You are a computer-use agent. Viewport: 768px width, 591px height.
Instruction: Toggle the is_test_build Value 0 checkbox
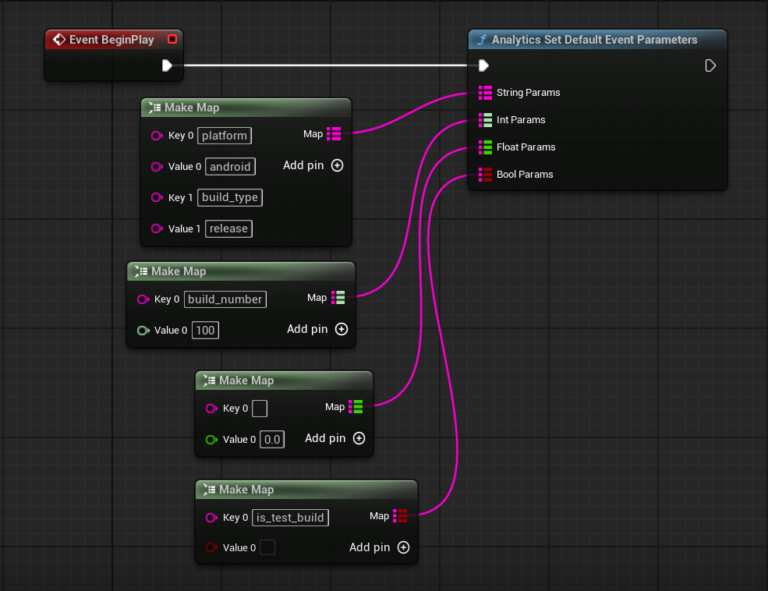pyautogui.click(x=267, y=548)
